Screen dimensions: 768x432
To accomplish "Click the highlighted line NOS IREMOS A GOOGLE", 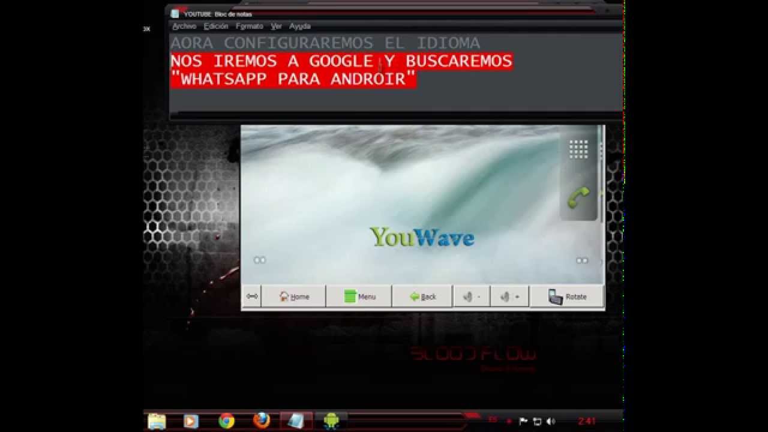I will point(341,61).
